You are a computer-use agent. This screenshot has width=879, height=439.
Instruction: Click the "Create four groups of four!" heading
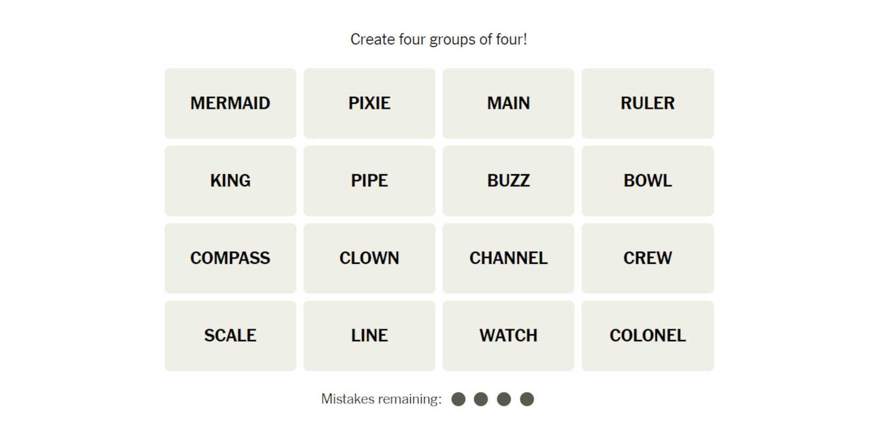(x=438, y=39)
